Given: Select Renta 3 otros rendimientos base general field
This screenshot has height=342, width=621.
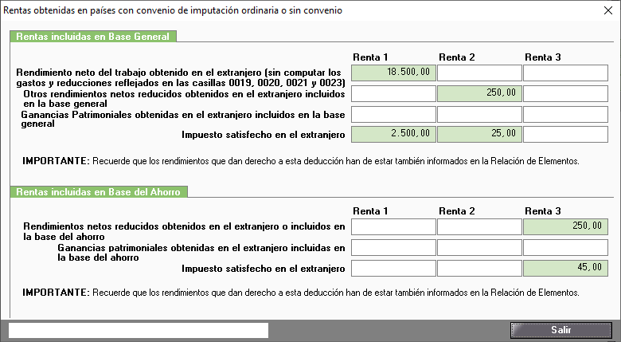Looking at the screenshot, I should pos(565,93).
